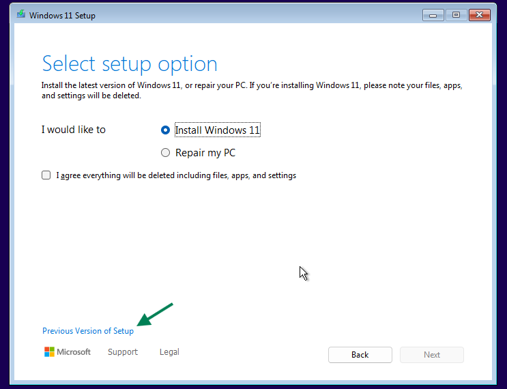
Task: Click the "Install Windows 11" option label text
Action: [x=218, y=130]
